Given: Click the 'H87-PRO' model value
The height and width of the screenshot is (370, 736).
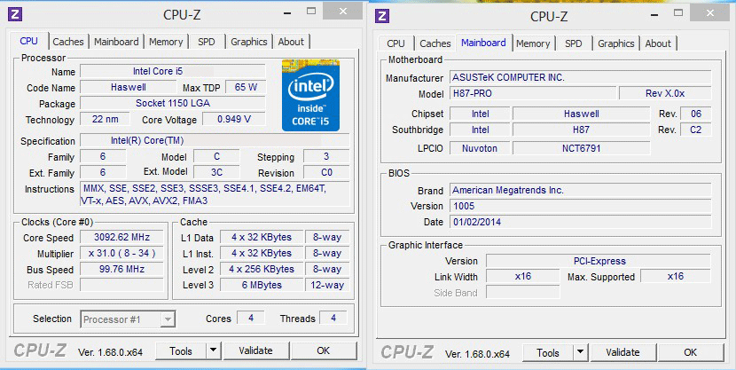Looking at the screenshot, I should pos(533,93).
